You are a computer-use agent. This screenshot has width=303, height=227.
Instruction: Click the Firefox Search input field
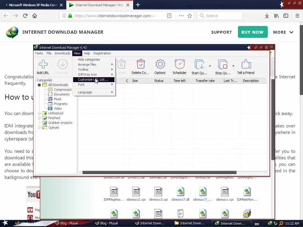pos(220,16)
